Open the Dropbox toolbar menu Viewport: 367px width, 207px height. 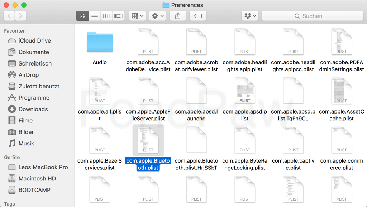[250, 16]
